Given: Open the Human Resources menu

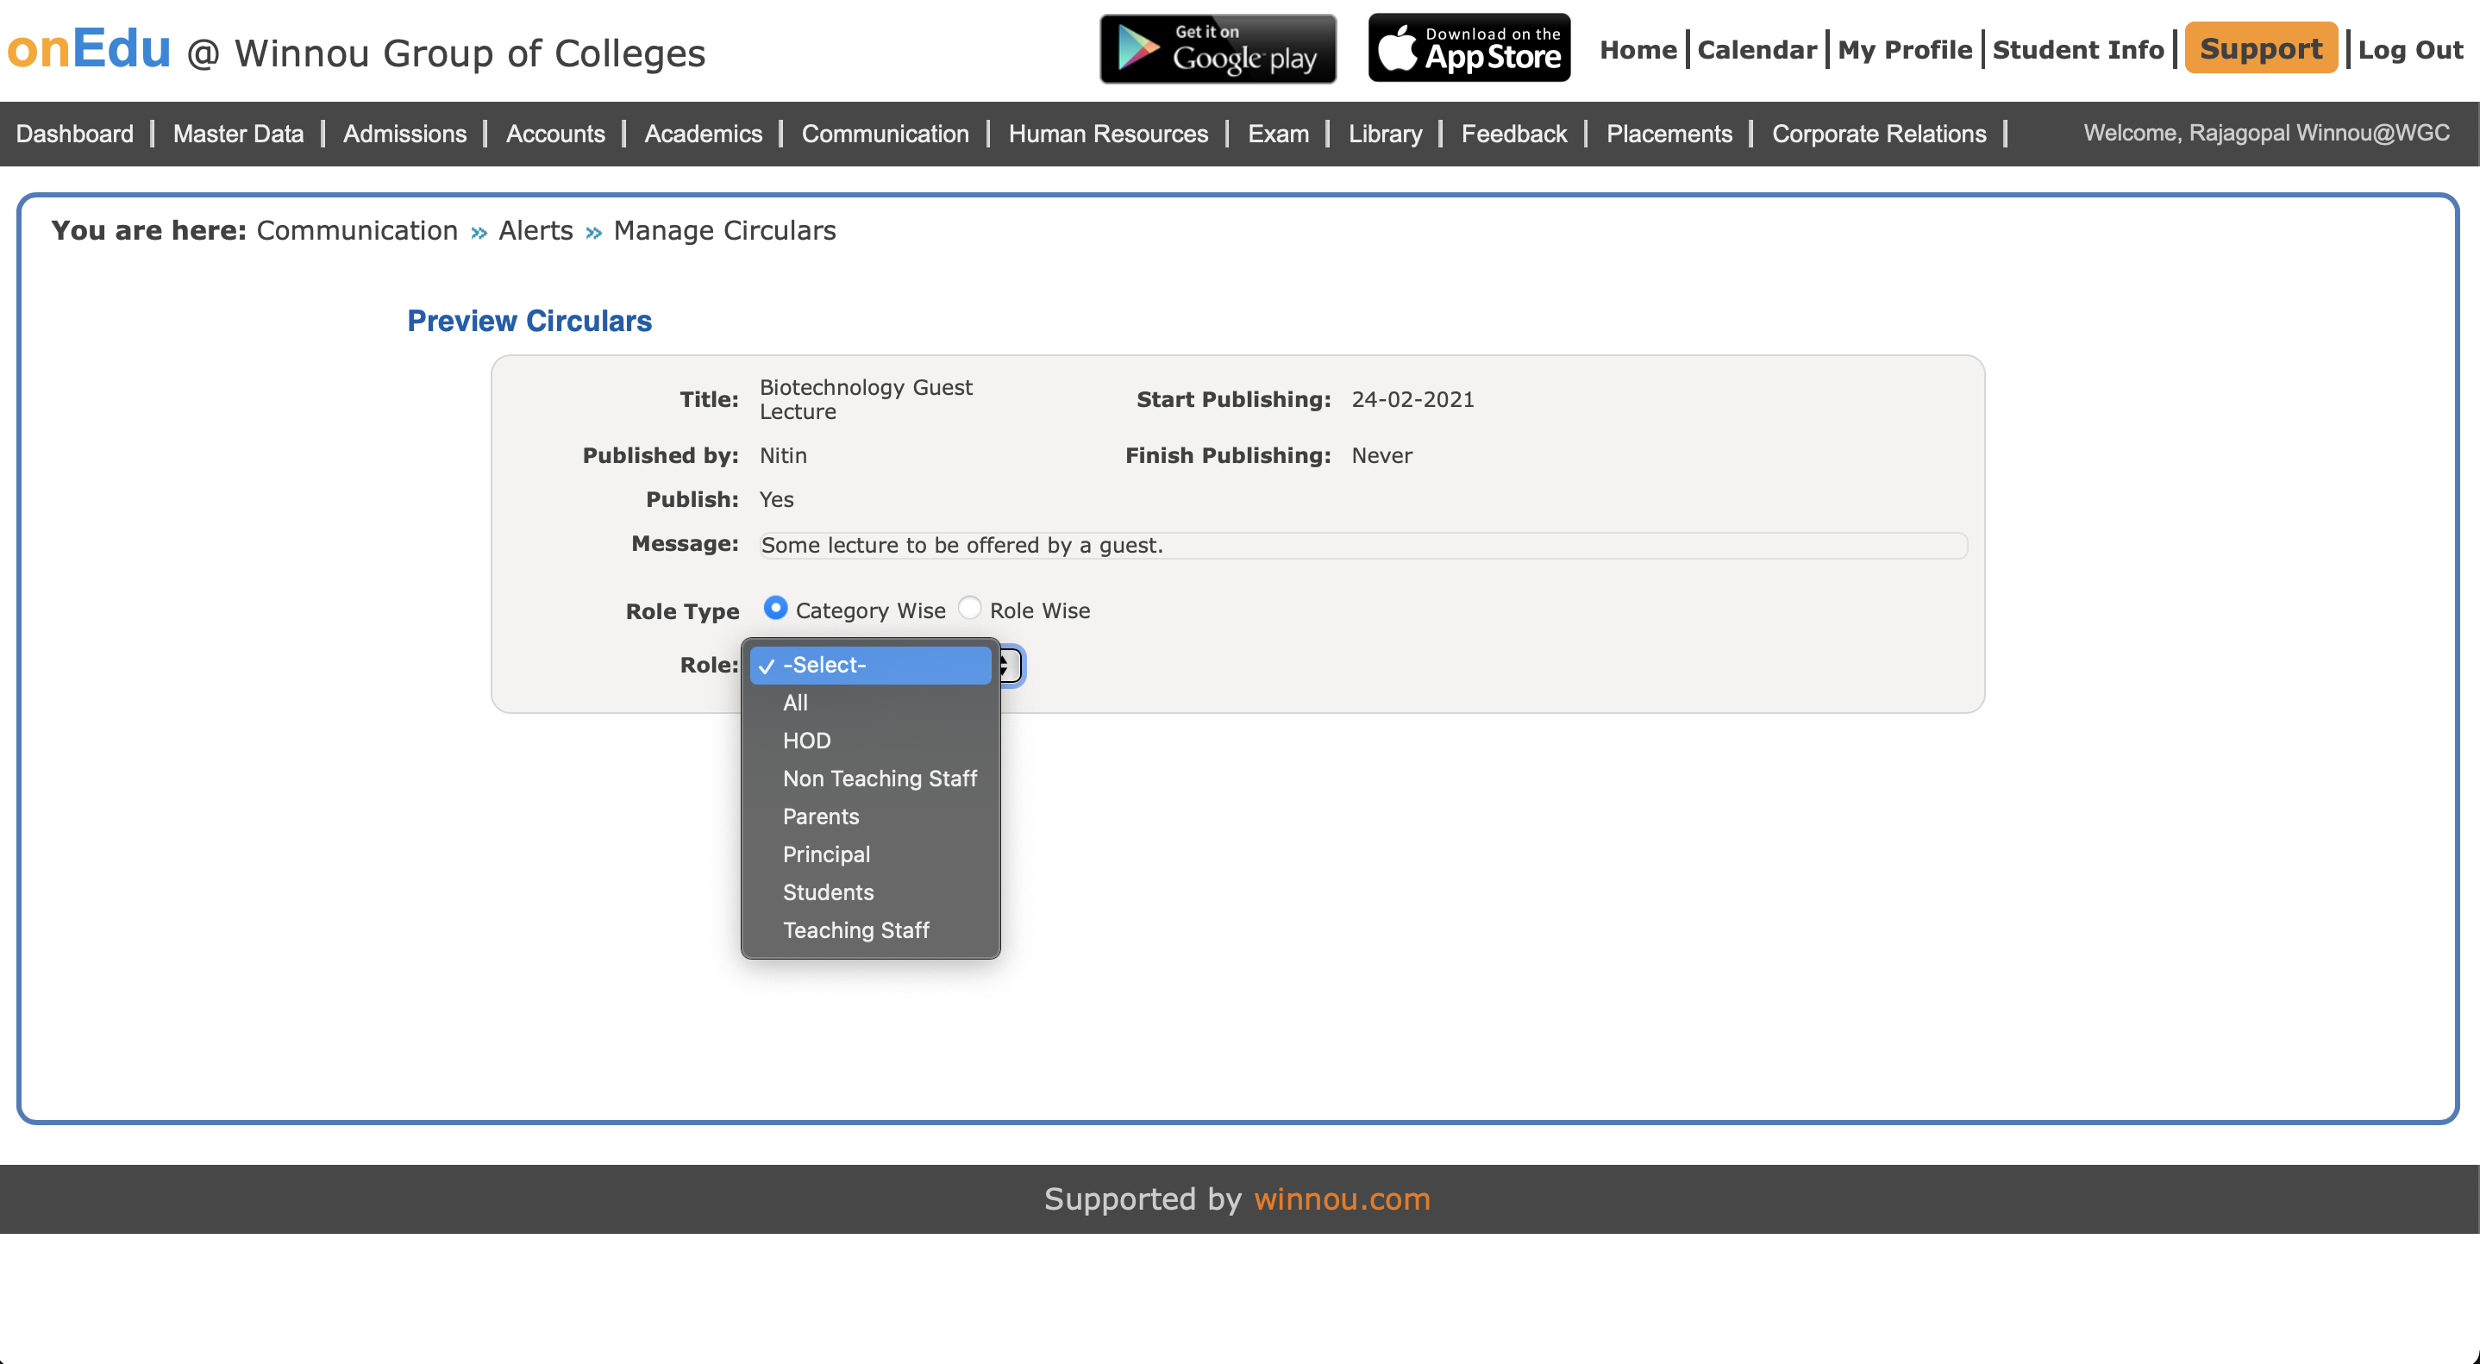Looking at the screenshot, I should pos(1107,134).
